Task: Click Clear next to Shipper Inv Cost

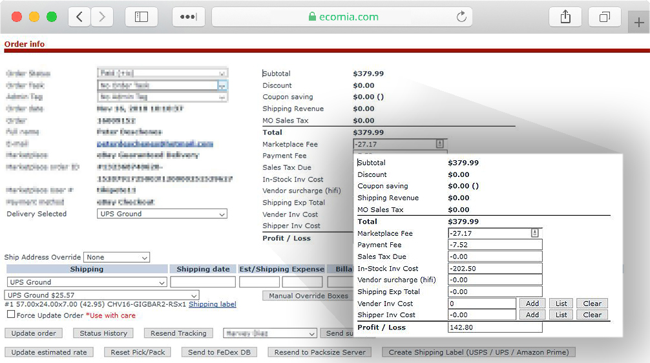Action: pyautogui.click(x=592, y=315)
